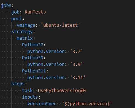Click 'python.version' key under Python311

46,78
